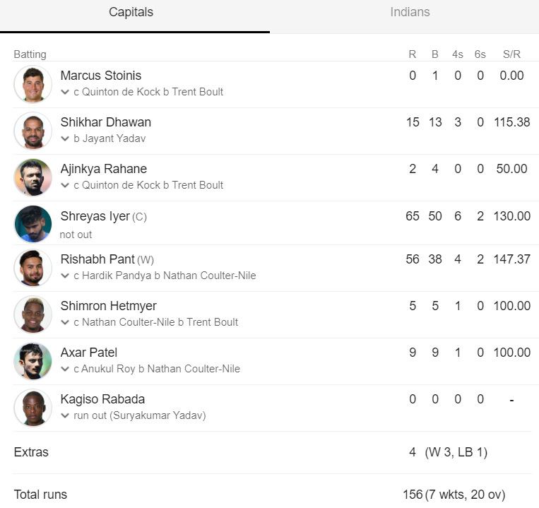Click Ajinkya Rahane name link

pos(104,169)
